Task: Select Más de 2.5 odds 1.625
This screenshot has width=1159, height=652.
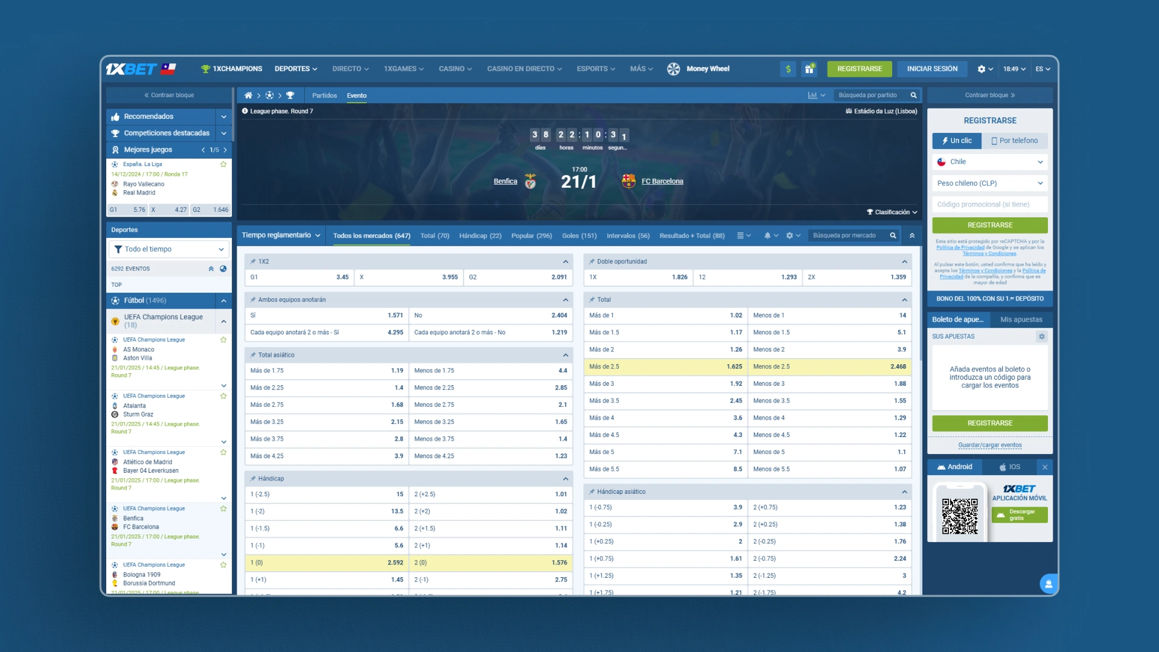Action: pyautogui.click(x=665, y=366)
